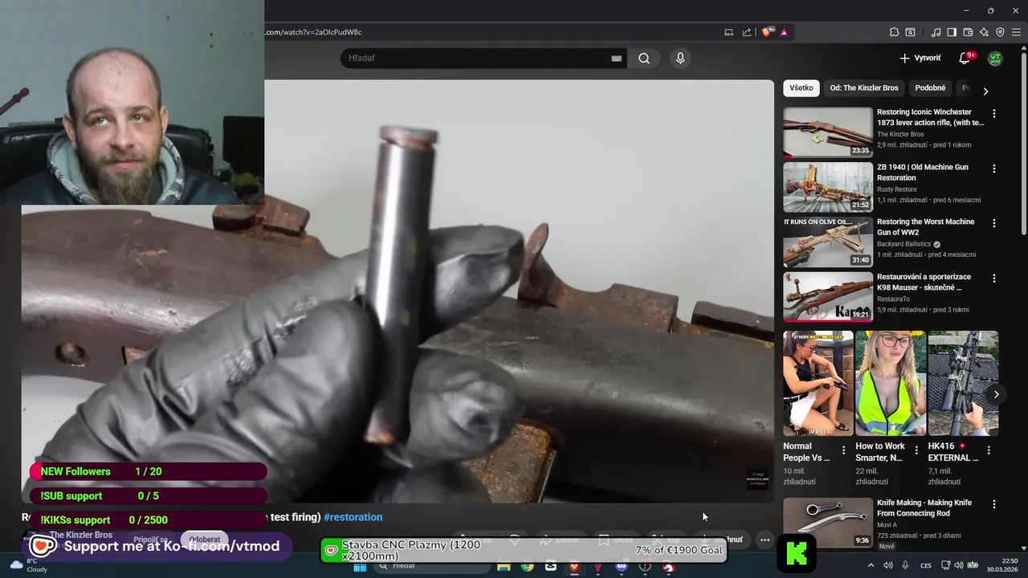Select the Všetko filter chip
Image resolution: width=1028 pixels, height=578 pixels.
point(801,88)
